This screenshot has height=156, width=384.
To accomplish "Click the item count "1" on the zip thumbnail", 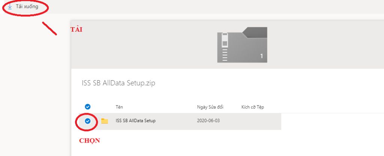I will pyautogui.click(x=261, y=56).
